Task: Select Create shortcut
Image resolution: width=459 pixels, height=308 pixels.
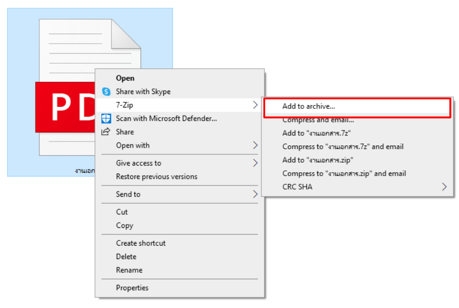Action: click(x=180, y=243)
